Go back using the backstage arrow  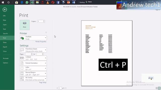(5, 10)
